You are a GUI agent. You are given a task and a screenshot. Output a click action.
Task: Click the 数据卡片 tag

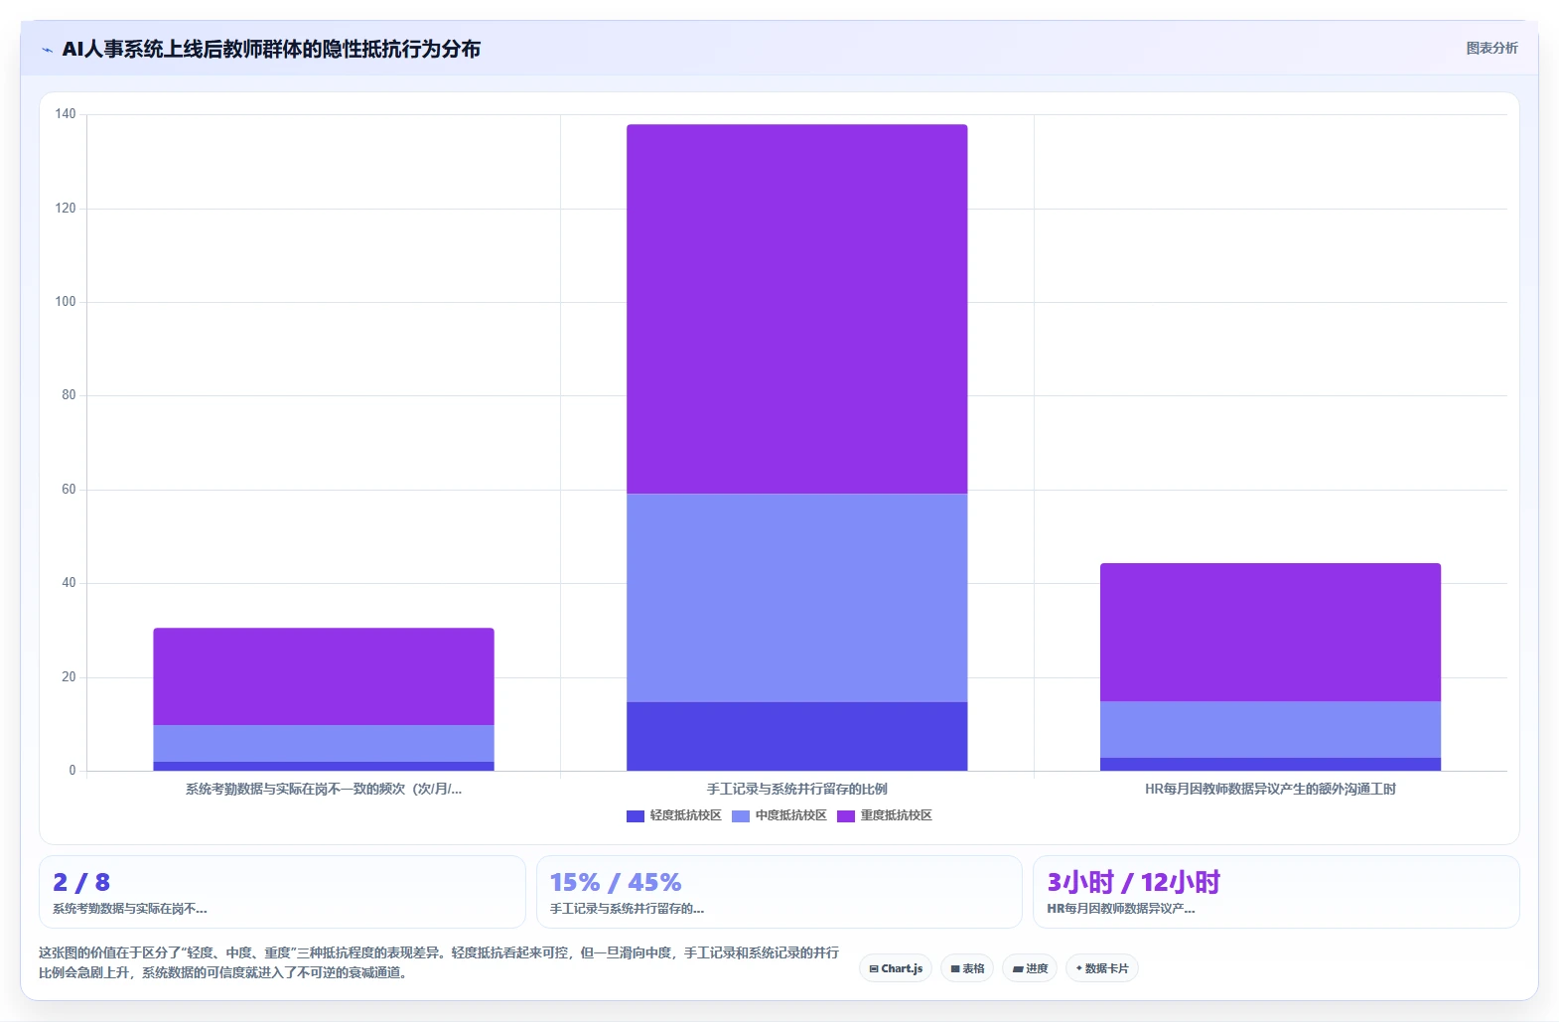(1102, 968)
